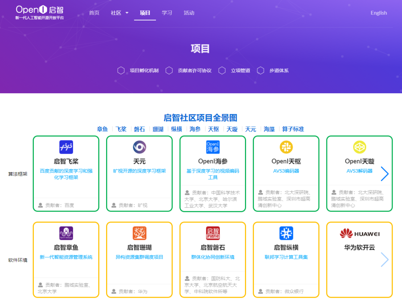Click the OpenI海参 app icon
The width and height of the screenshot is (402, 303).
tap(212, 147)
